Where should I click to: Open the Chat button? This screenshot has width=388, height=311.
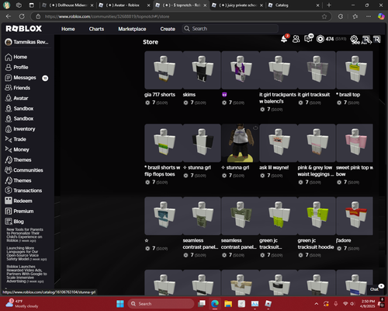(374, 289)
